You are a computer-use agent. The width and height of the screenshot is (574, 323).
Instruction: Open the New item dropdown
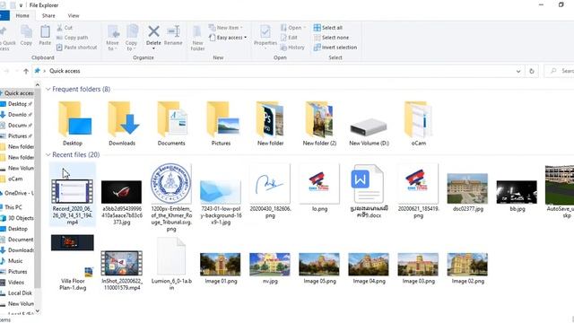[226, 28]
